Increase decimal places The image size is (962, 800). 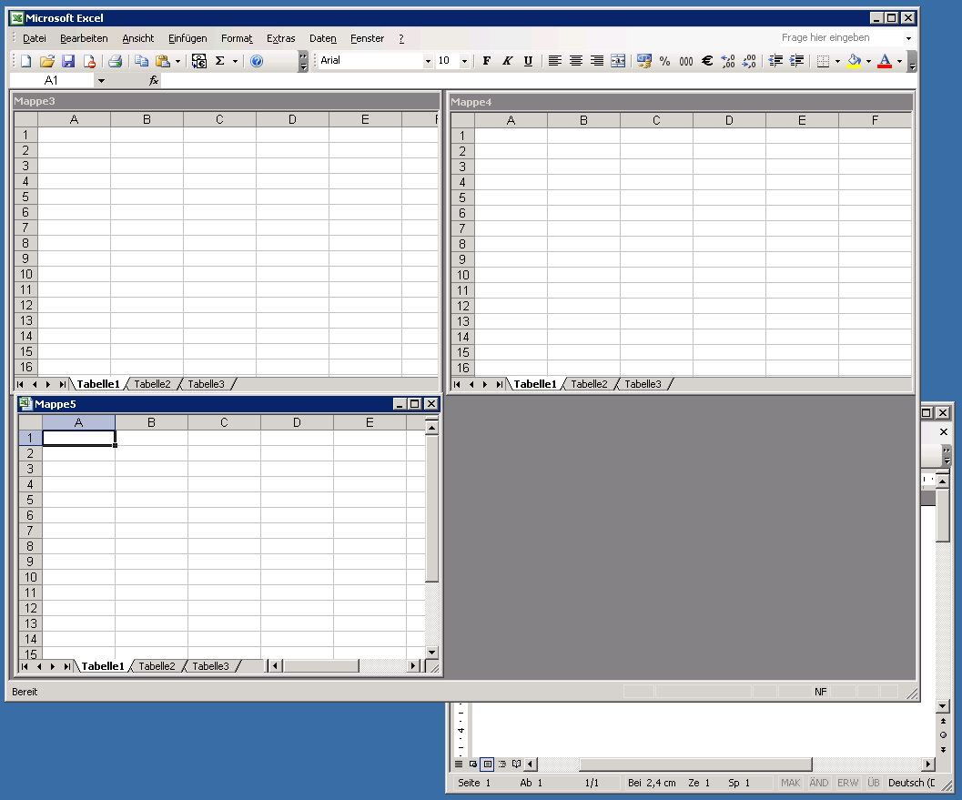728,61
